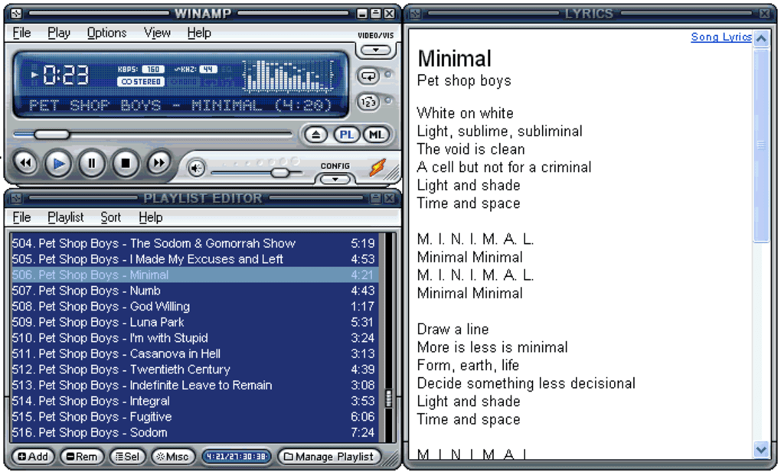Expand the VIDEO/VIS dropdown arrow
The width and height of the screenshot is (781, 475).
(x=375, y=50)
